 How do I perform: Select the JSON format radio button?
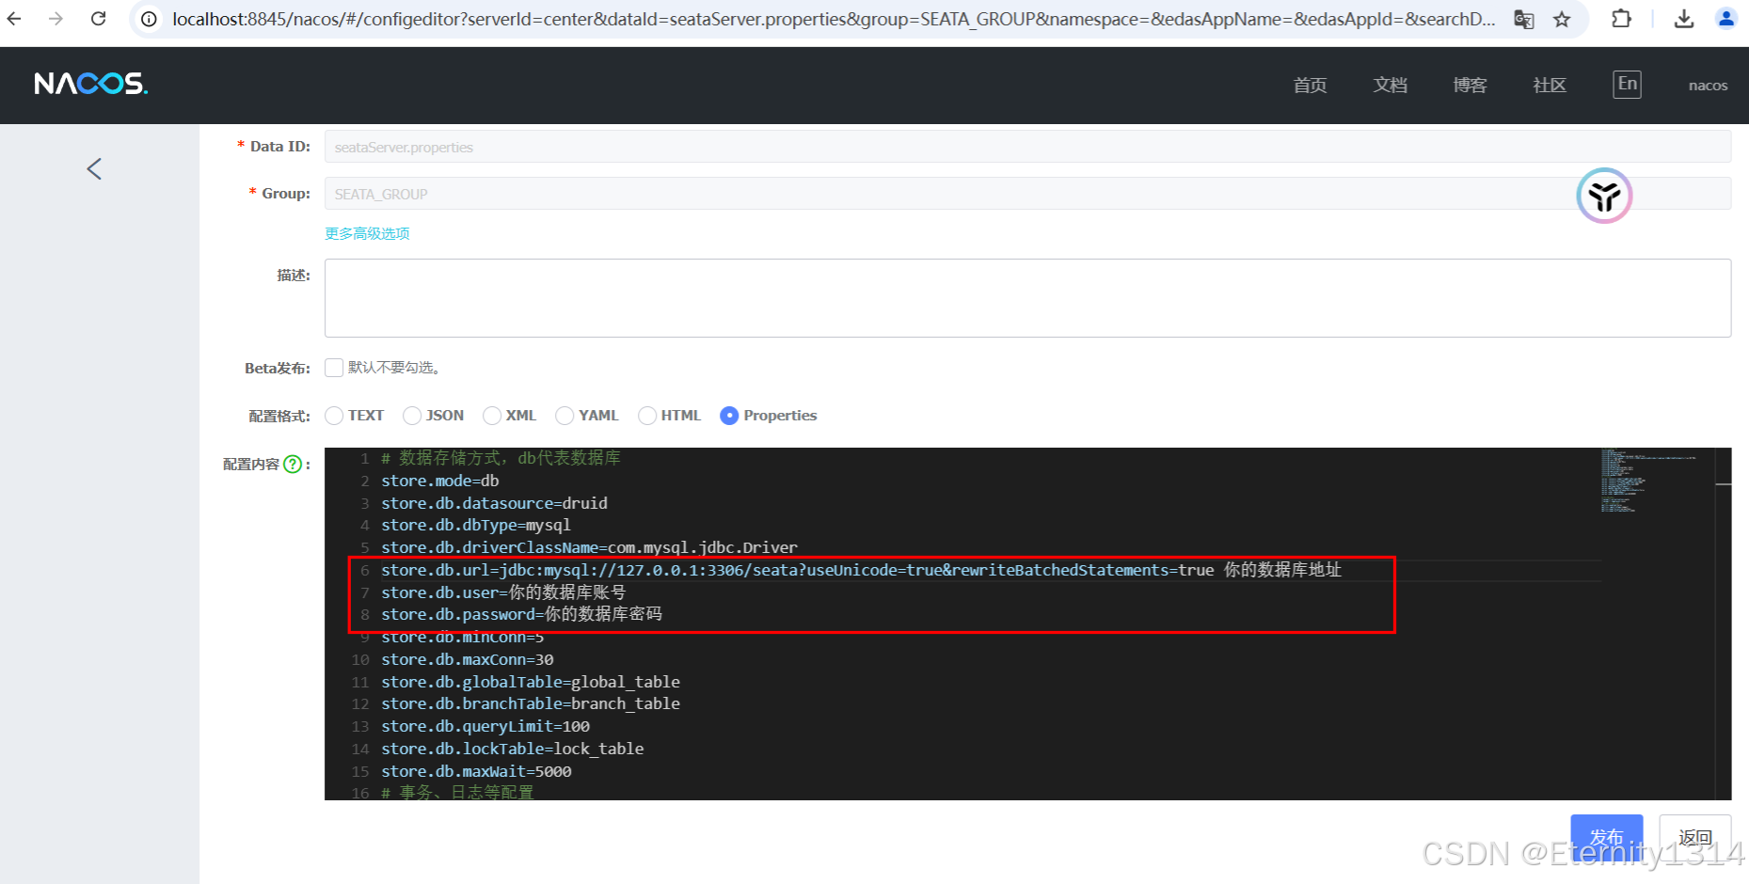[x=412, y=416]
